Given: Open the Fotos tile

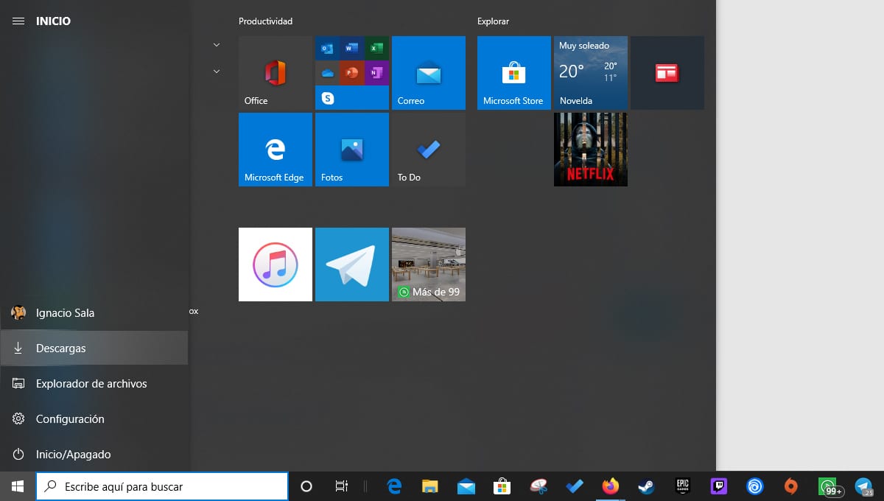Looking at the screenshot, I should (352, 150).
